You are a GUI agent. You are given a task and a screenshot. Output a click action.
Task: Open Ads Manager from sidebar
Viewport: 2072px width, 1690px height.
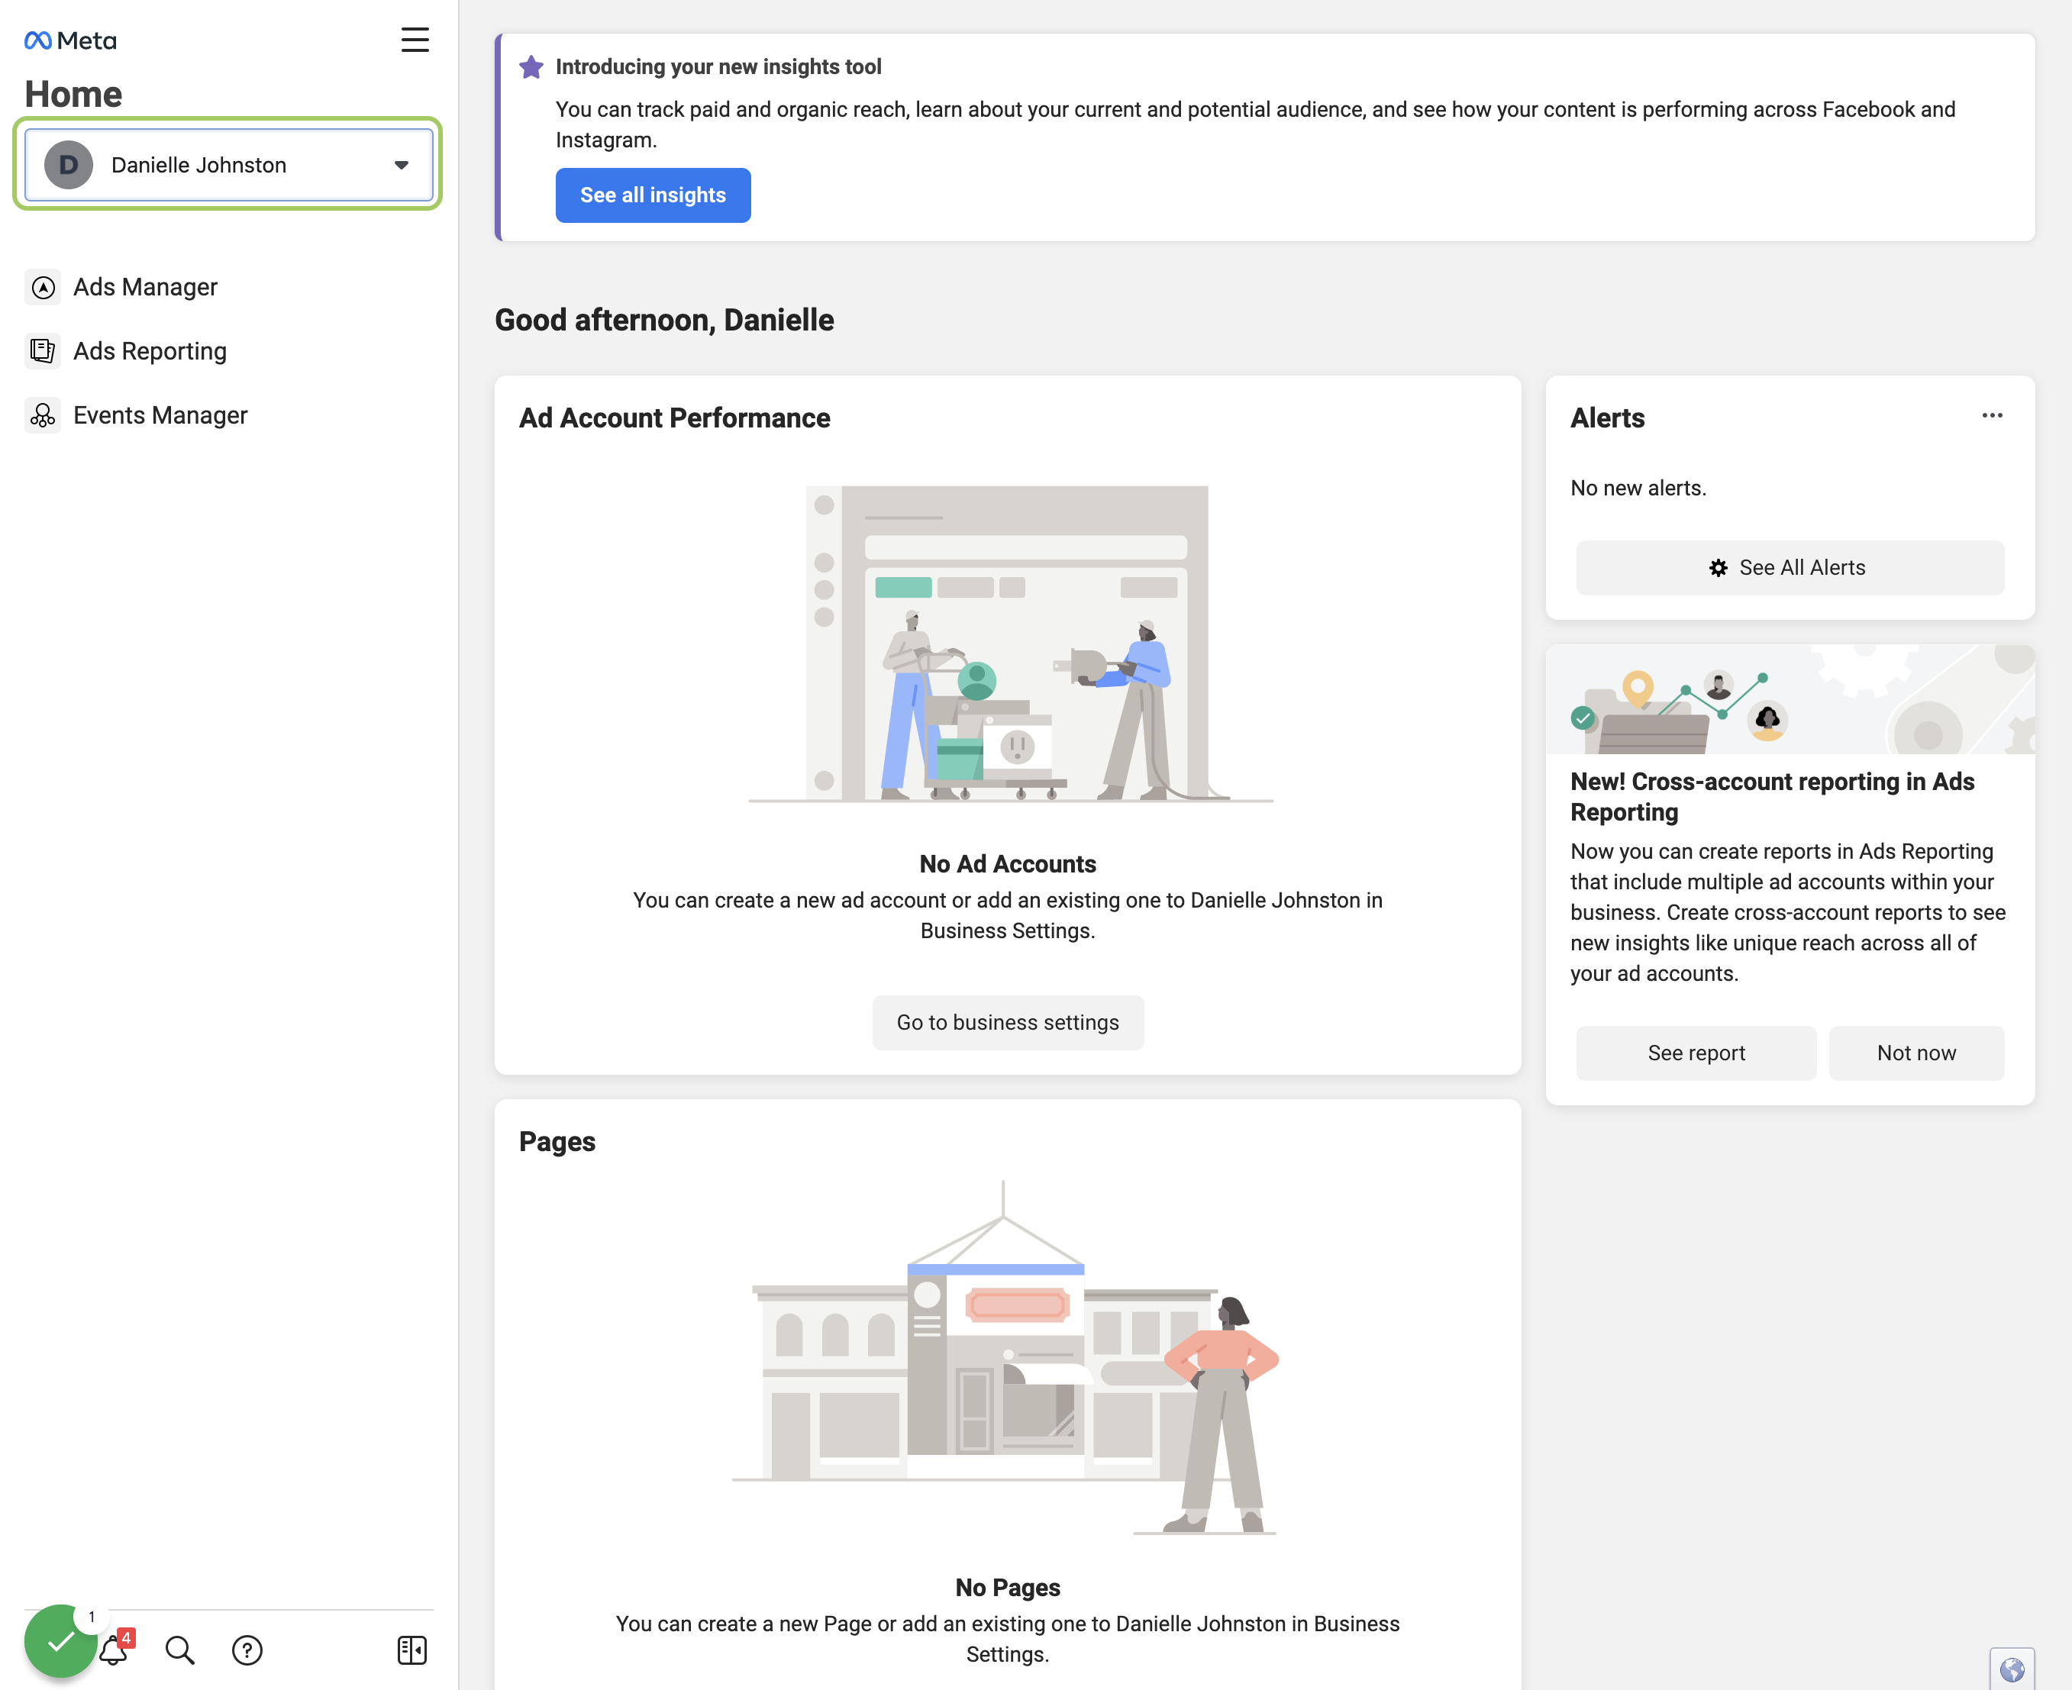(x=145, y=287)
